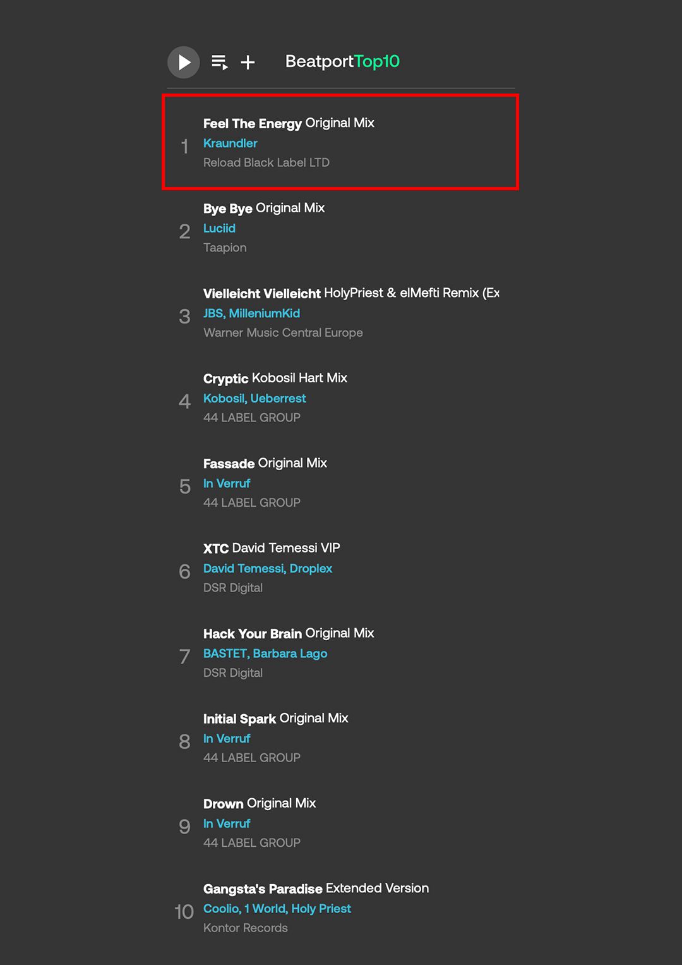This screenshot has width=682, height=965.
Task: Select the Cryptic Kobosil Hart Mix track
Action: tap(275, 378)
